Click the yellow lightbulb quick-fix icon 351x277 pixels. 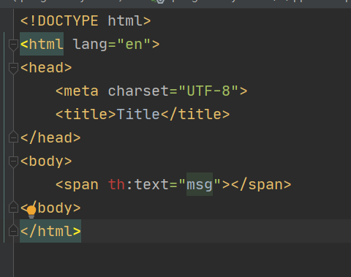click(31, 211)
